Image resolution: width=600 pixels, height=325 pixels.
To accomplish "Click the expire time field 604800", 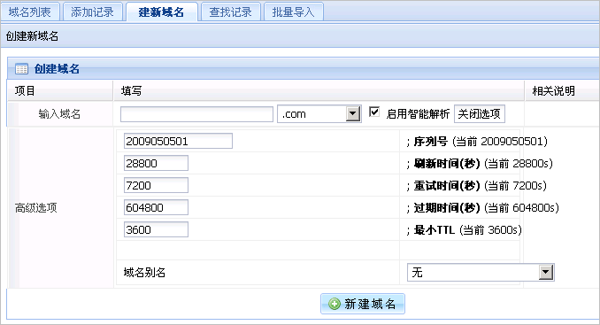I will pyautogui.click(x=156, y=207).
